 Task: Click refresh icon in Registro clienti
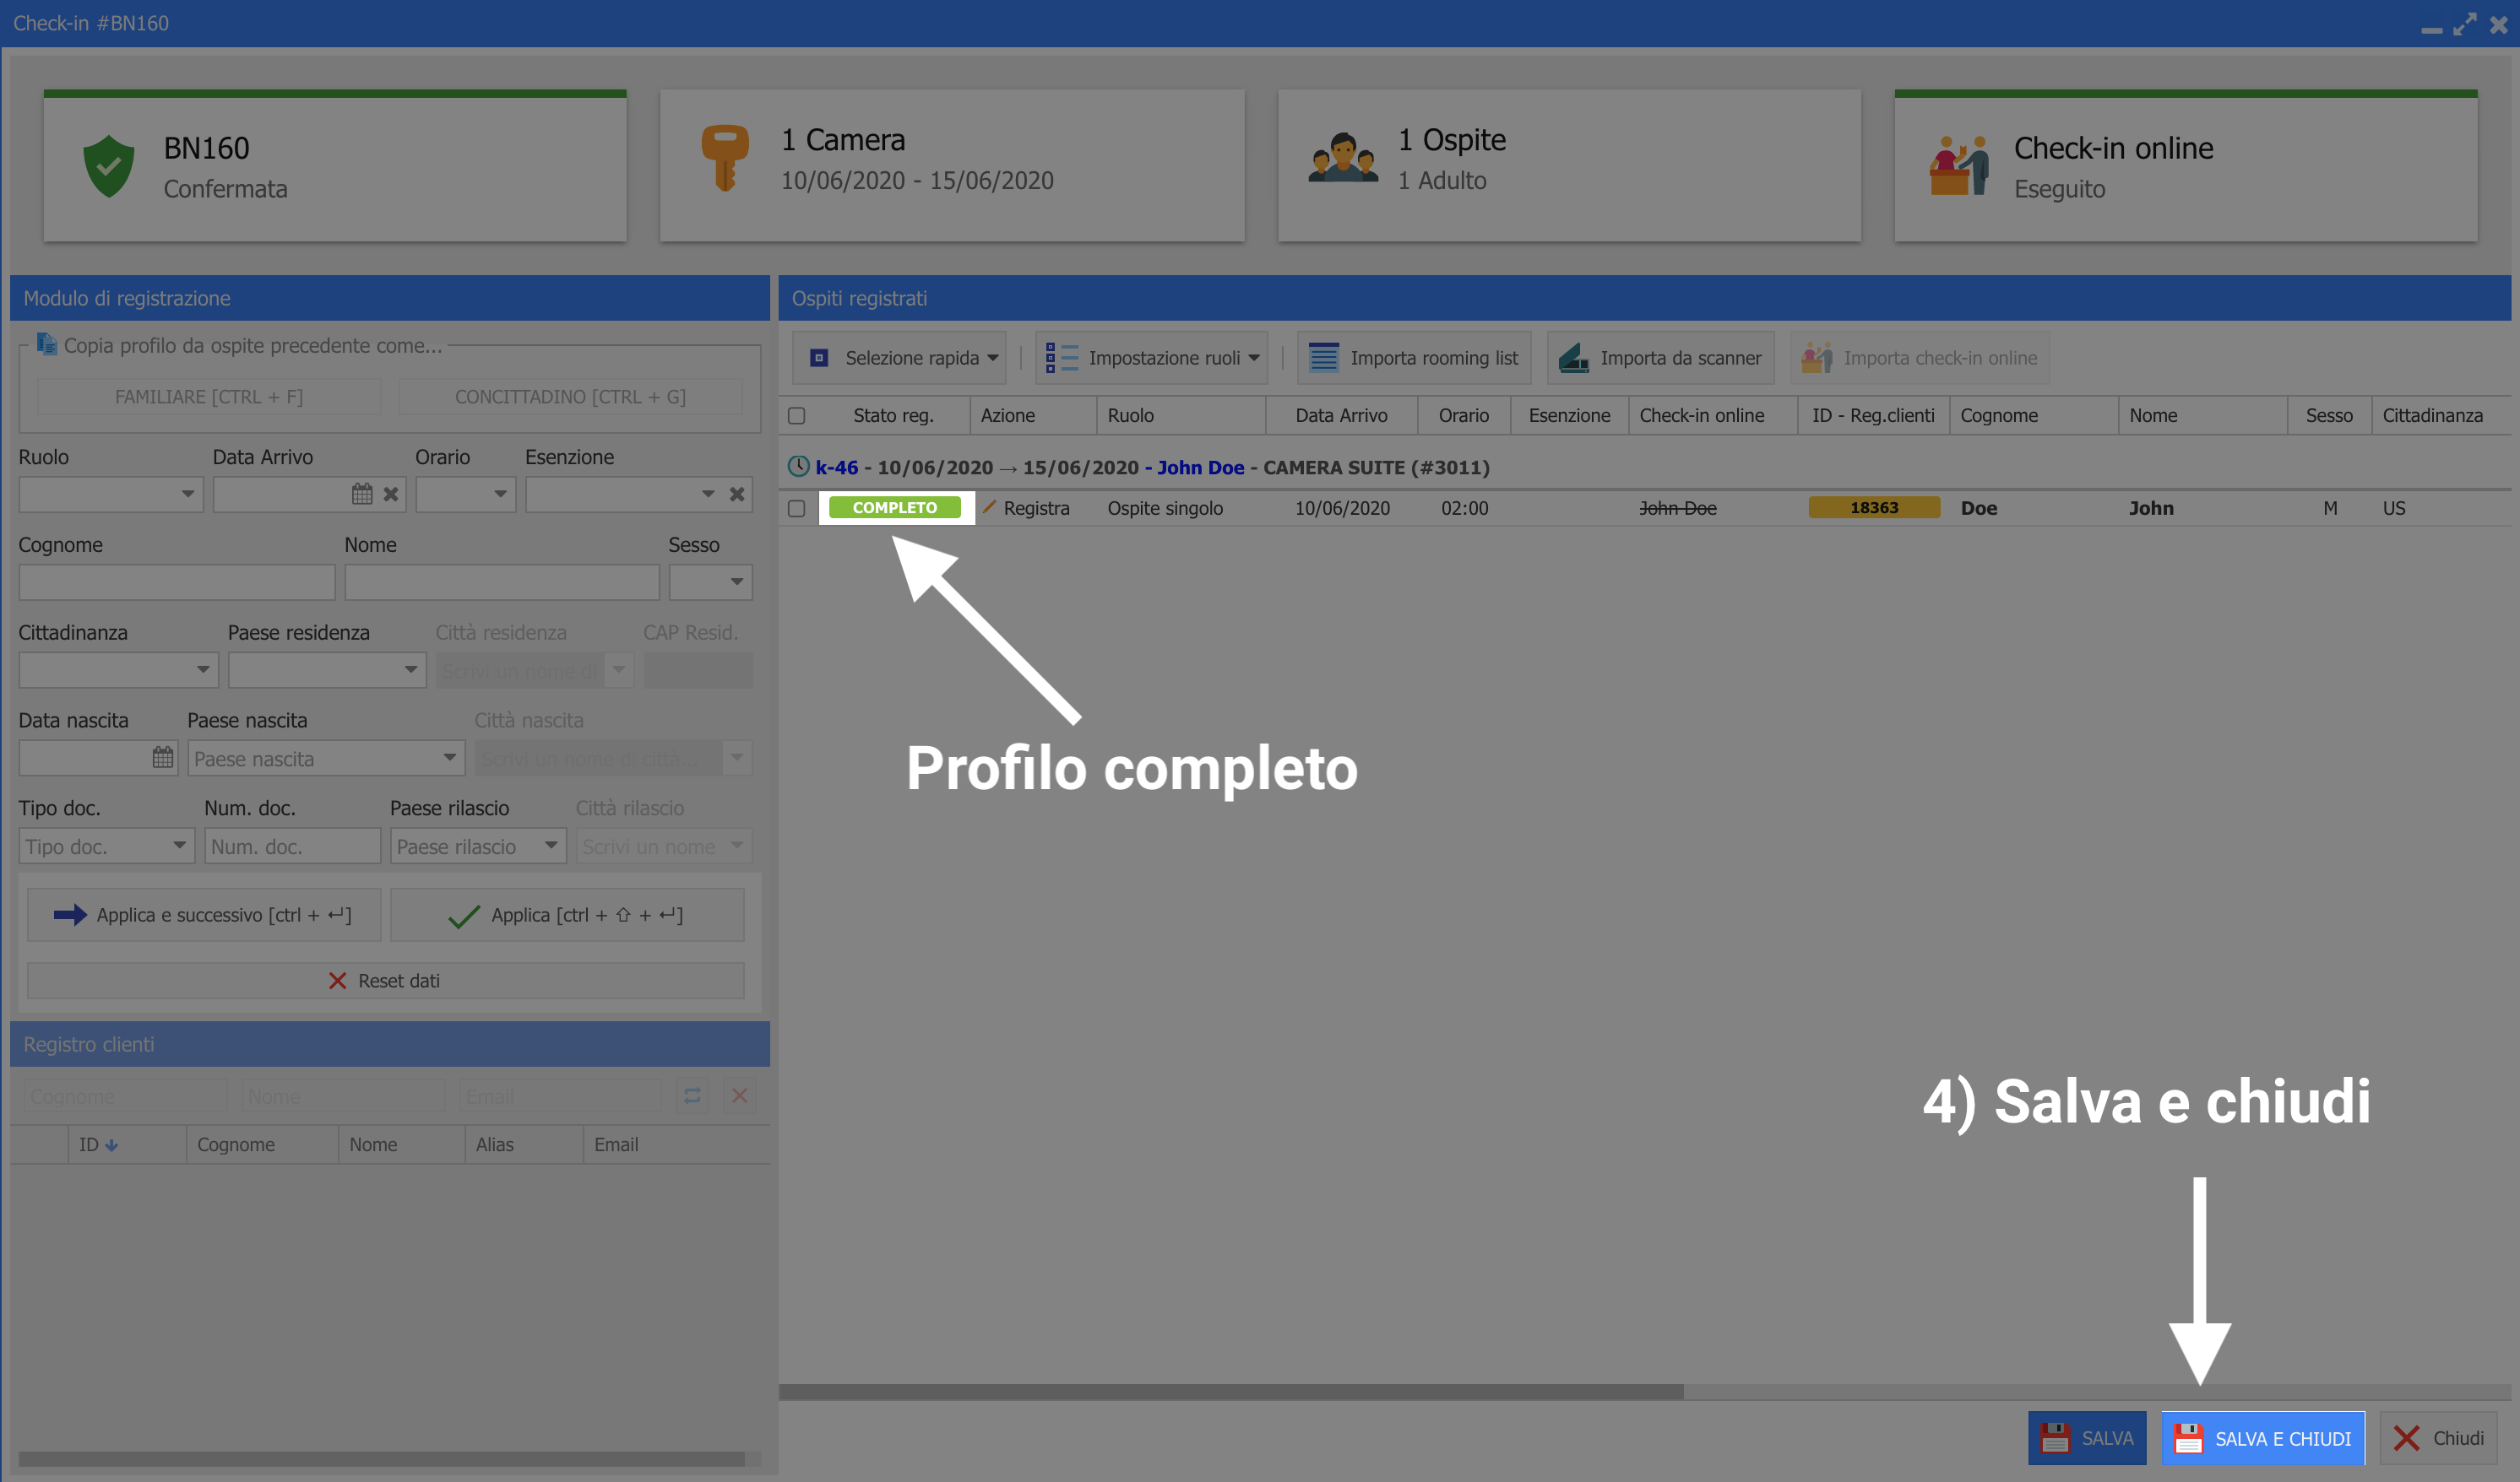(692, 1096)
